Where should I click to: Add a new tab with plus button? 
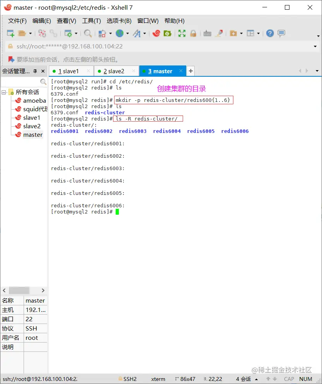point(190,71)
